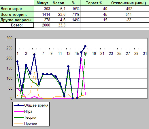The width and height of the screenshot is (149, 129).
Task: Select the hours cell showing 4,6
Action: point(59,20)
